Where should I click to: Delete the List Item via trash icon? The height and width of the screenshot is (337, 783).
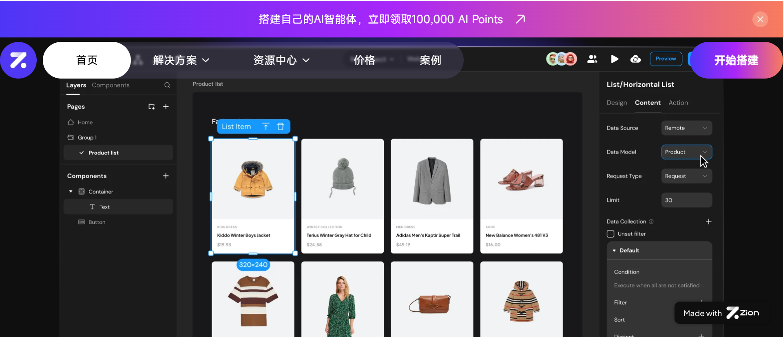[x=281, y=127]
